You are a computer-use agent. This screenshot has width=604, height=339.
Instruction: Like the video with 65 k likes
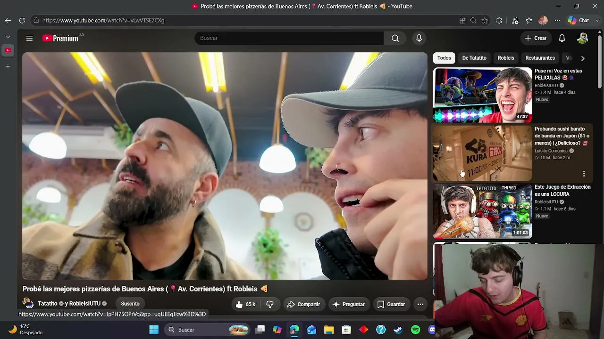click(x=245, y=304)
